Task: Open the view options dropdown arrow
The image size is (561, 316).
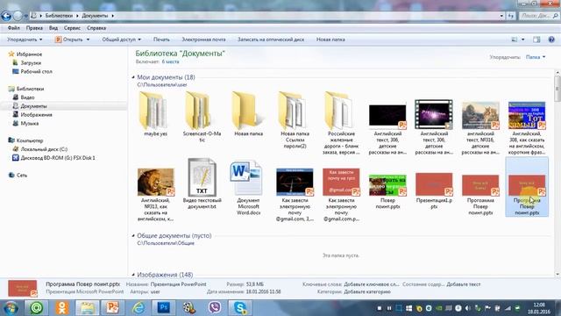Action: 522,39
